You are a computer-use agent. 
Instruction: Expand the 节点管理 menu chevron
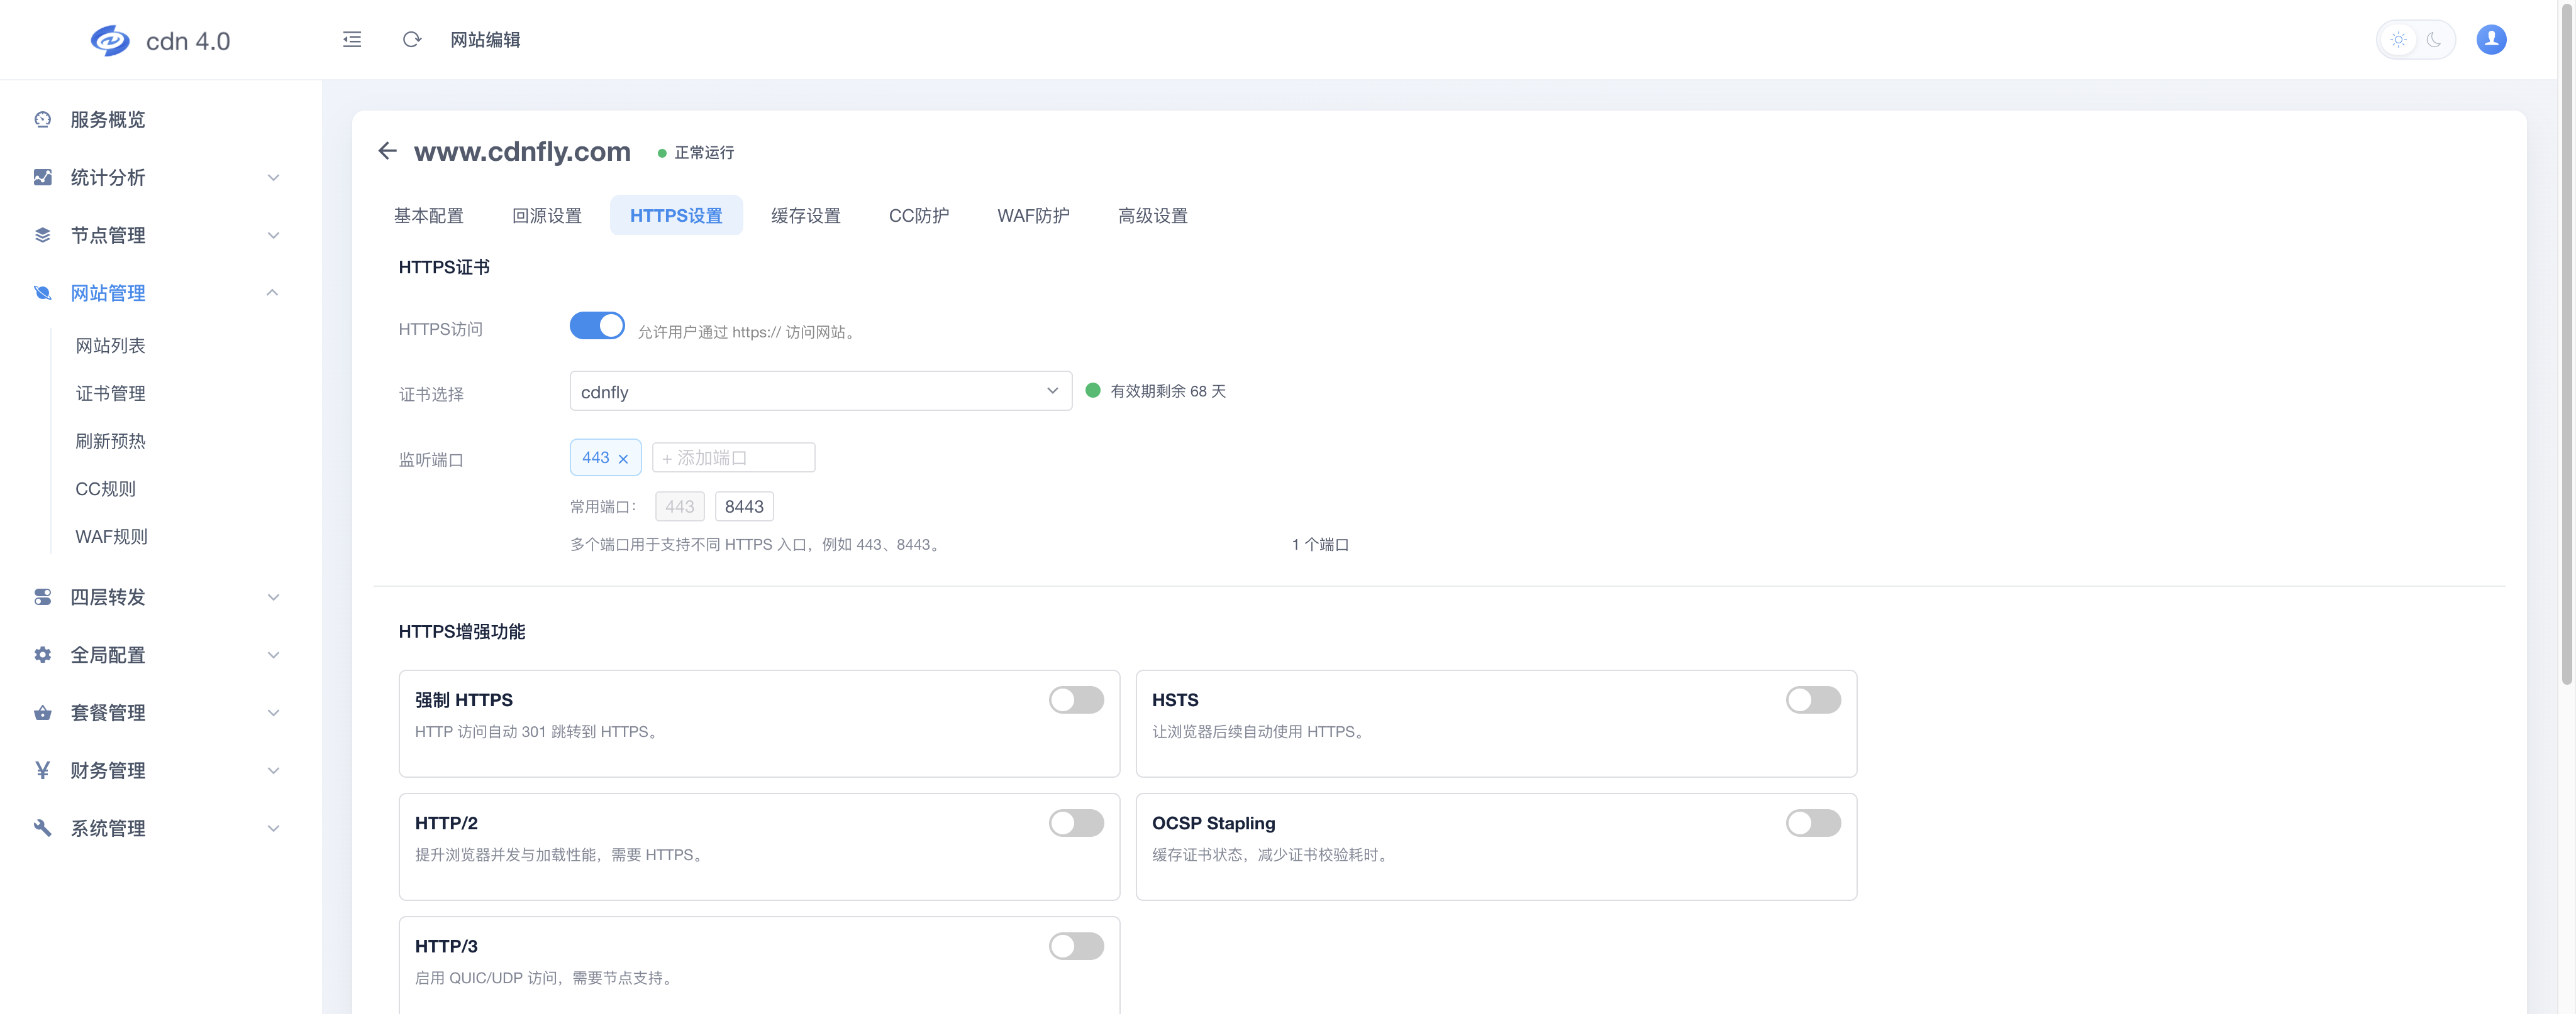click(x=273, y=236)
